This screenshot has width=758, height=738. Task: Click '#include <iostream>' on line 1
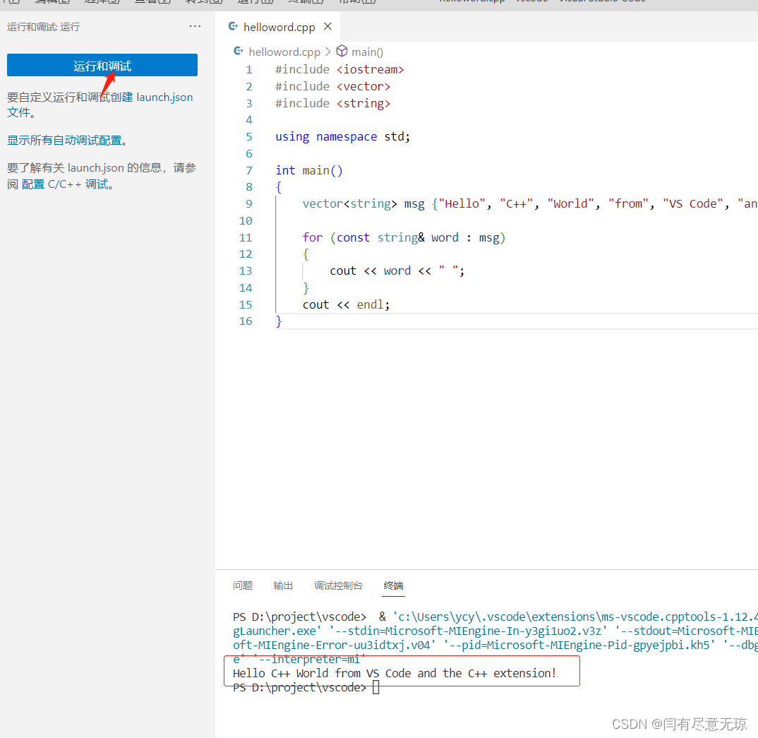(x=339, y=70)
